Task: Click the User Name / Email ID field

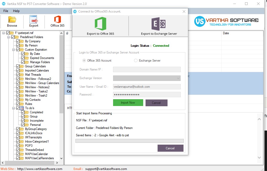Action: 147,87
